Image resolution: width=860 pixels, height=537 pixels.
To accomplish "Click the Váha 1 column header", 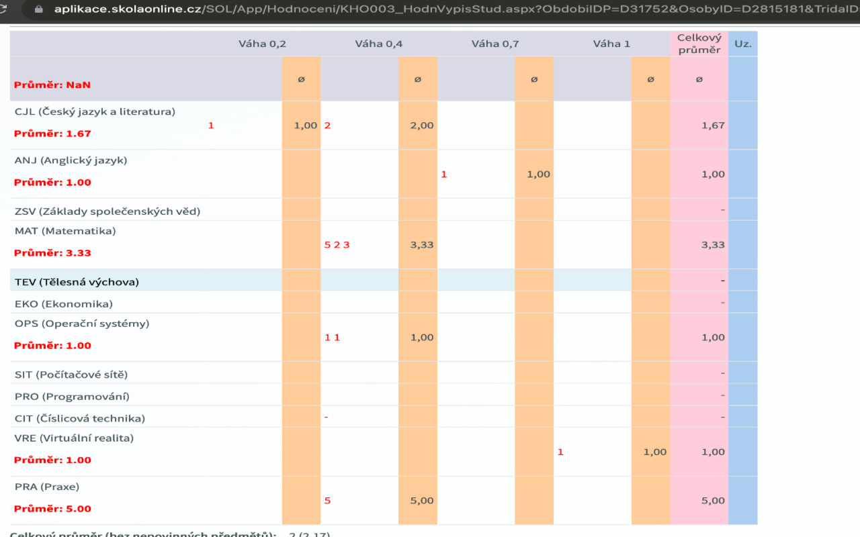I will tap(611, 44).
